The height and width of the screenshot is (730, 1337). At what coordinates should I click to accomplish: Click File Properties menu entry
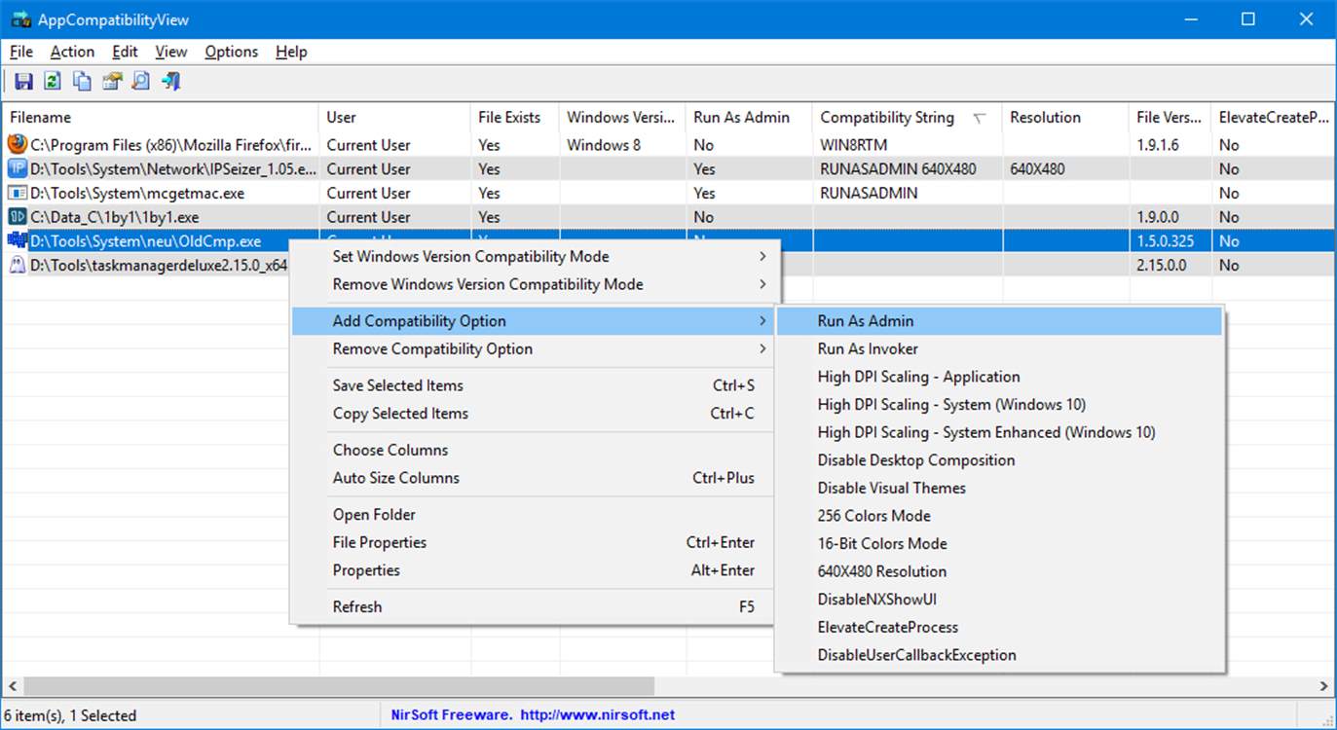click(534, 543)
